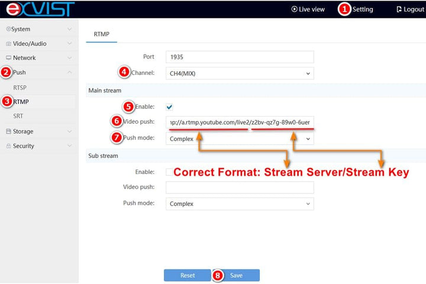Uncheck Main stream Enable checkbox

coord(169,107)
